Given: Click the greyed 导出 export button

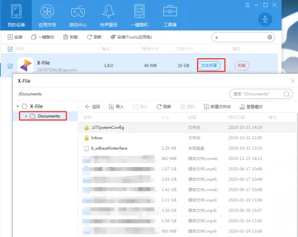Looking at the screenshot, I should [140, 107].
